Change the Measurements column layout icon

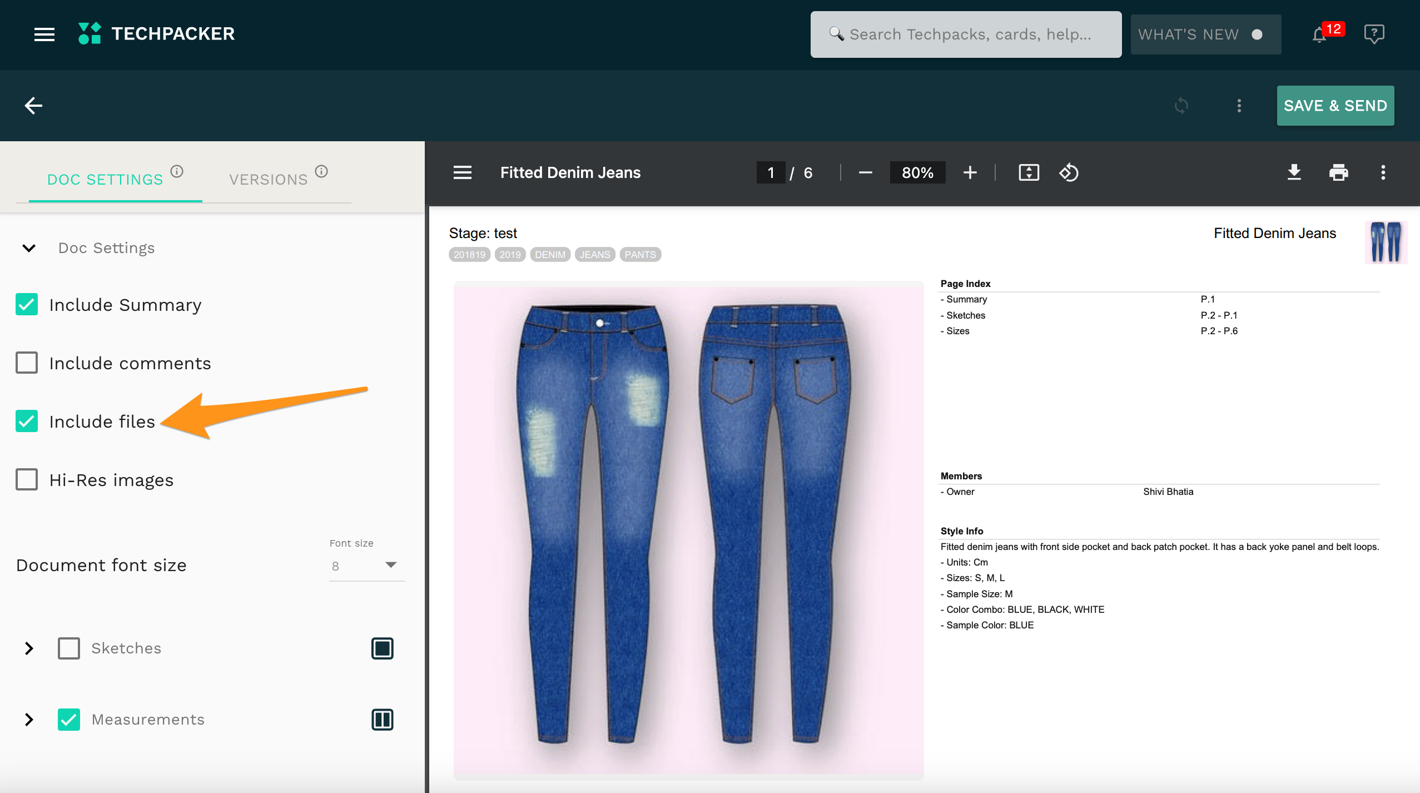click(382, 720)
